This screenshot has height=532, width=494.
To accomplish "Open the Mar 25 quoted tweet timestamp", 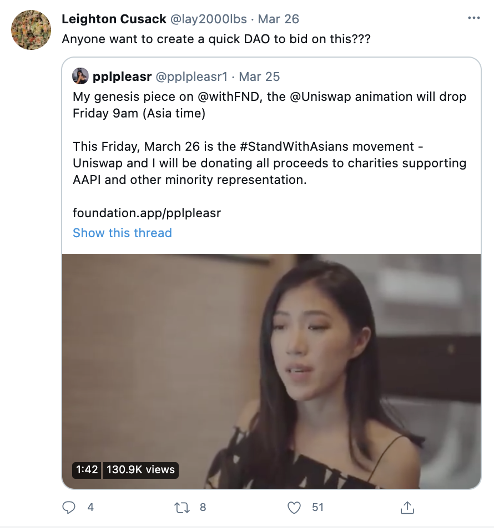I will [x=259, y=76].
